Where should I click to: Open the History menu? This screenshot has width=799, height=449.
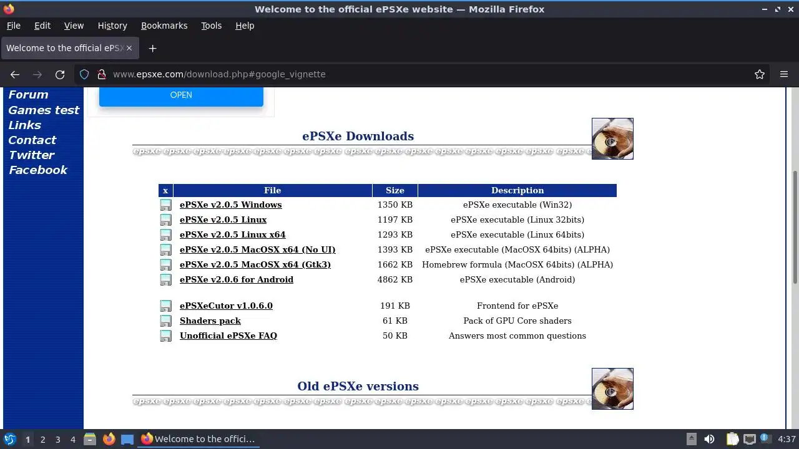point(112,26)
